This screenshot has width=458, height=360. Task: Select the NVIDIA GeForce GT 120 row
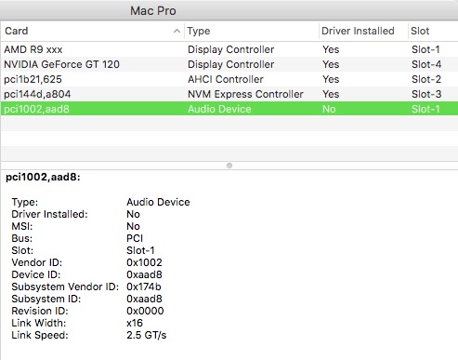(x=229, y=64)
